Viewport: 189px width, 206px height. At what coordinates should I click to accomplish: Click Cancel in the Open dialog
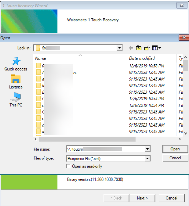pyautogui.click(x=175, y=158)
